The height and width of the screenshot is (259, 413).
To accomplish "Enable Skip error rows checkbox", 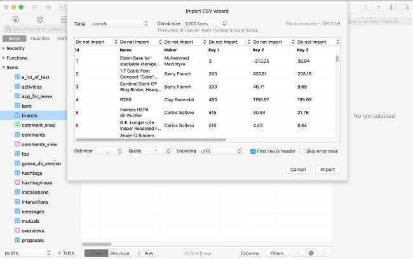I will 302,151.
